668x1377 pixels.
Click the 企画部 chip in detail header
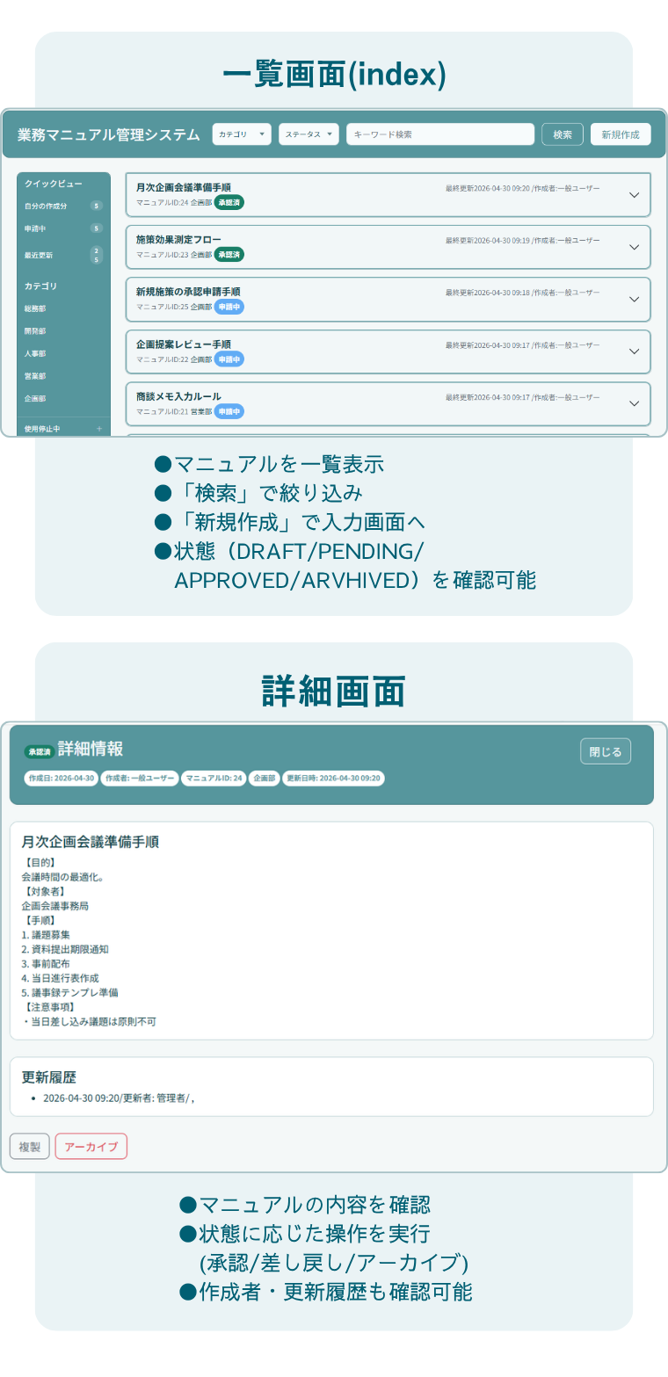264,778
